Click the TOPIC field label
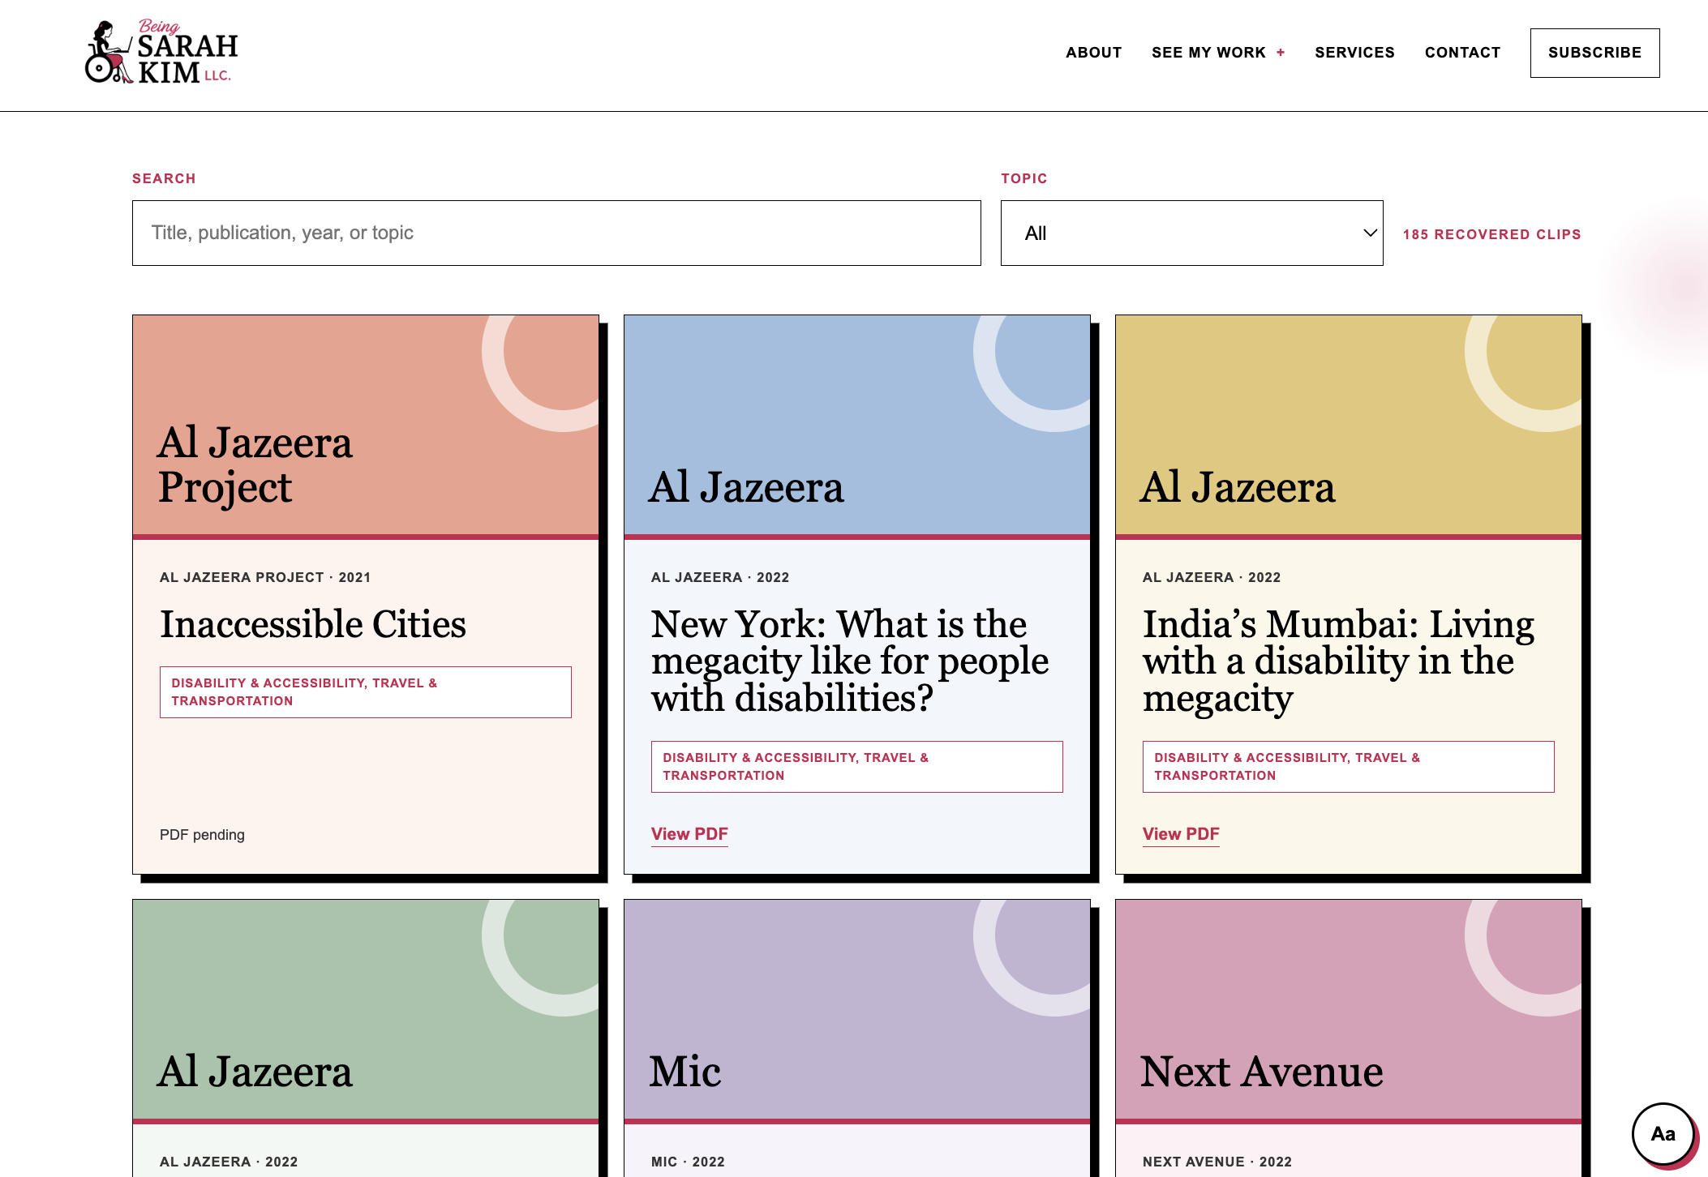The width and height of the screenshot is (1708, 1177). (1024, 178)
